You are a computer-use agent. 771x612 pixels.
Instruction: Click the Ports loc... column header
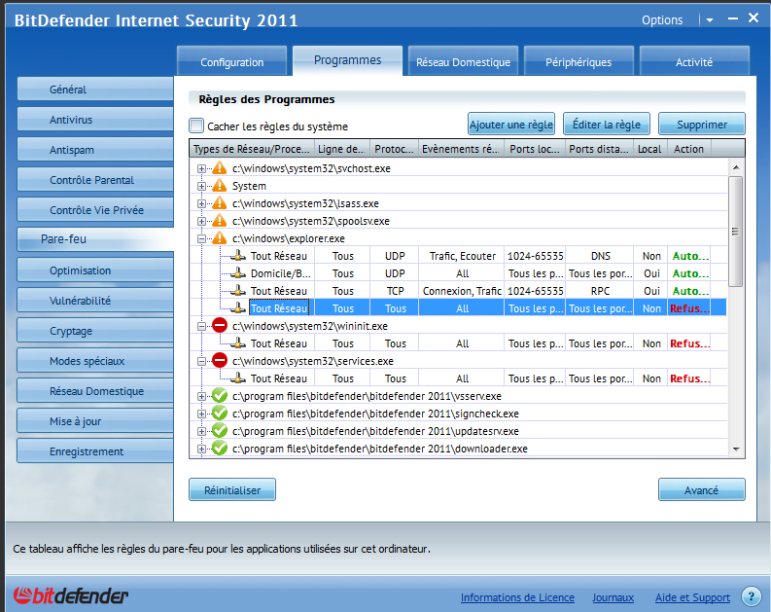pos(535,149)
